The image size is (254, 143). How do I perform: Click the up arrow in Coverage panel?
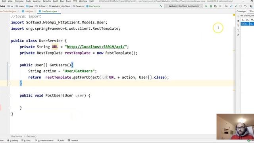tap(238, 16)
